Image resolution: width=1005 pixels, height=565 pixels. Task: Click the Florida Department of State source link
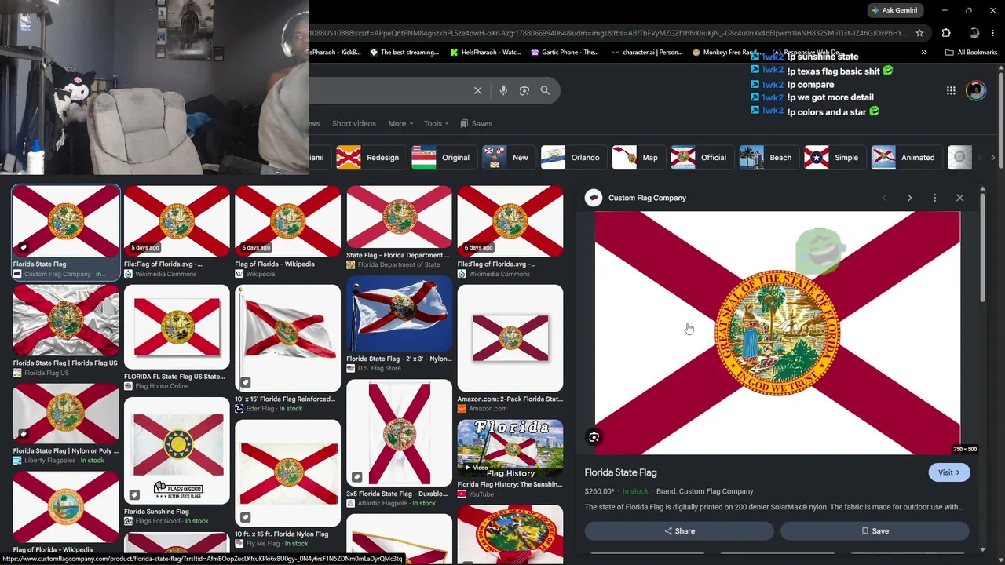398,265
